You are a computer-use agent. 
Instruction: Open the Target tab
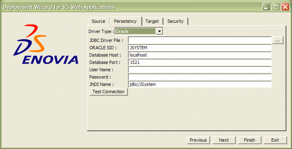pyautogui.click(x=152, y=21)
